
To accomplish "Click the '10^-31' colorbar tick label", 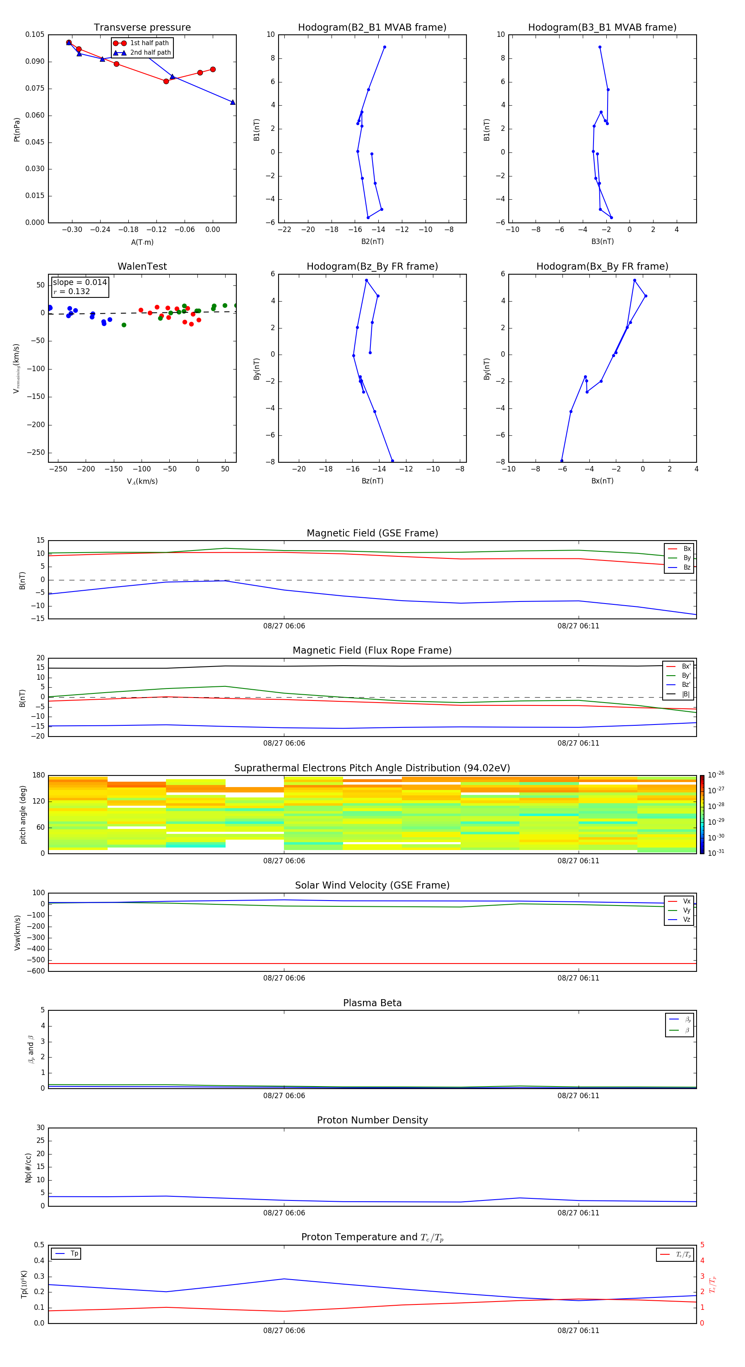I will tap(716, 853).
